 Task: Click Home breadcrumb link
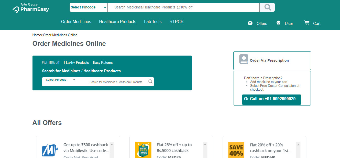(x=37, y=35)
